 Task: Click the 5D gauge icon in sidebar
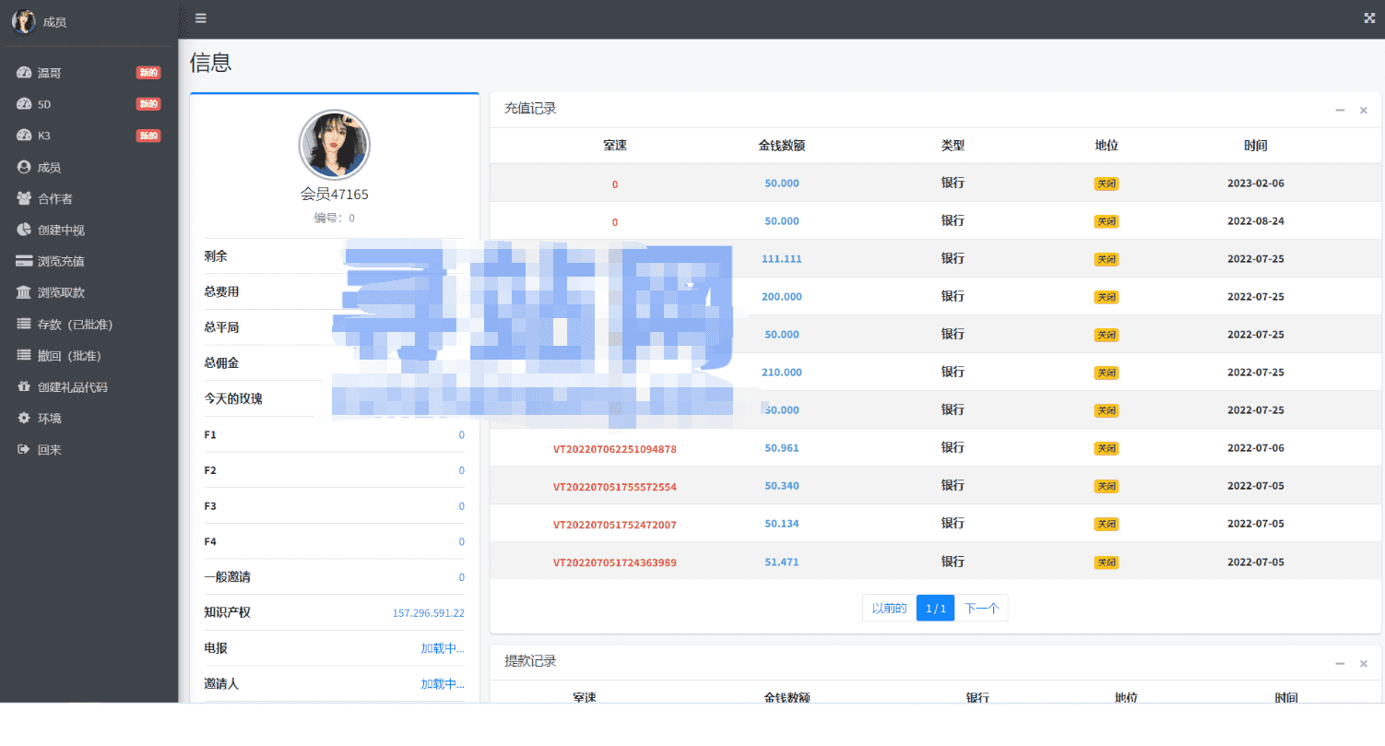coord(24,104)
